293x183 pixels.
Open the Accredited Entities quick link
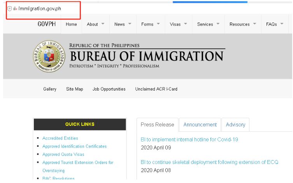(x=60, y=138)
